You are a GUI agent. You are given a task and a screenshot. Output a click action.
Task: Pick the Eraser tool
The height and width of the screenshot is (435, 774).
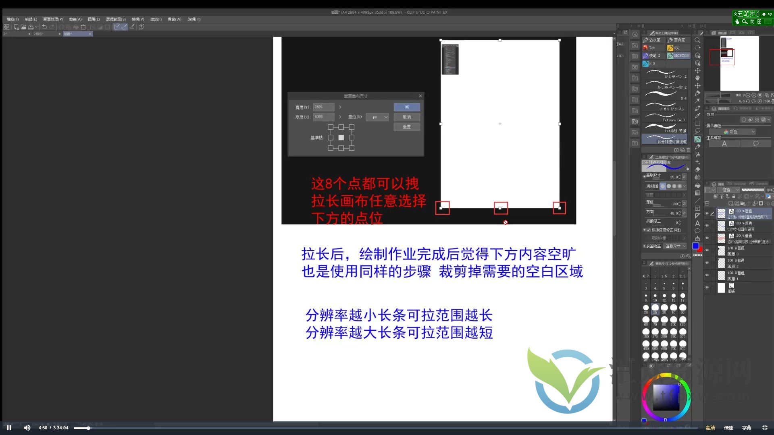(697, 170)
